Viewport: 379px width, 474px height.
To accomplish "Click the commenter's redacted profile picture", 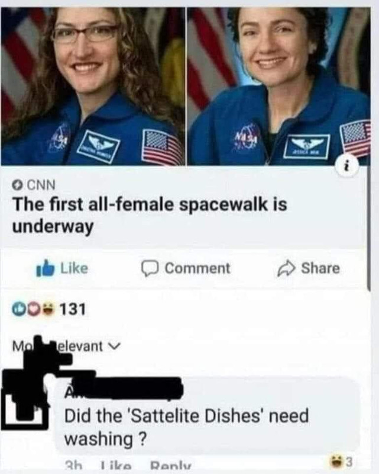I will click(25, 405).
